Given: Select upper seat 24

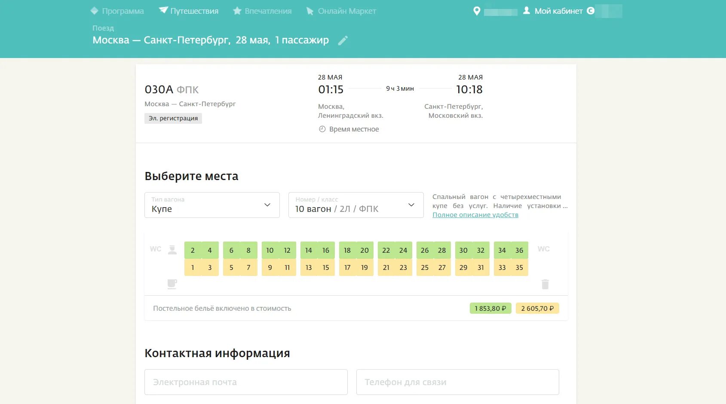Looking at the screenshot, I should coord(403,250).
